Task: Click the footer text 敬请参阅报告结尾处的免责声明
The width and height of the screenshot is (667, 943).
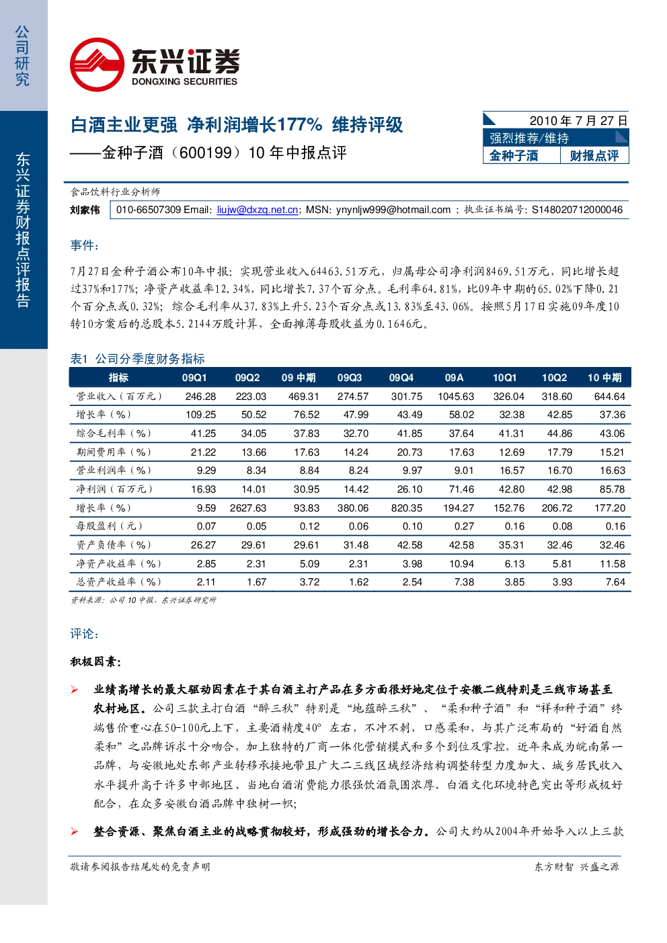Action: [x=140, y=867]
